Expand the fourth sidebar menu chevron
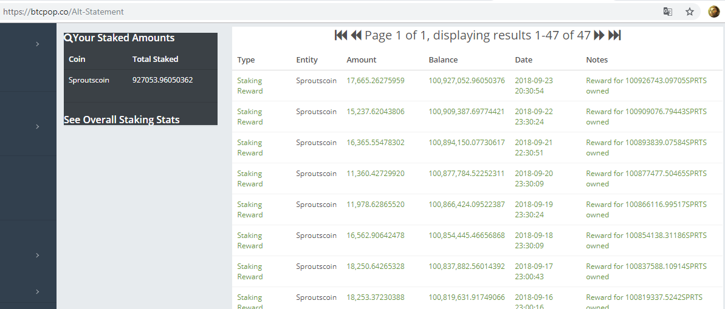725x309 pixels. pos(38,291)
